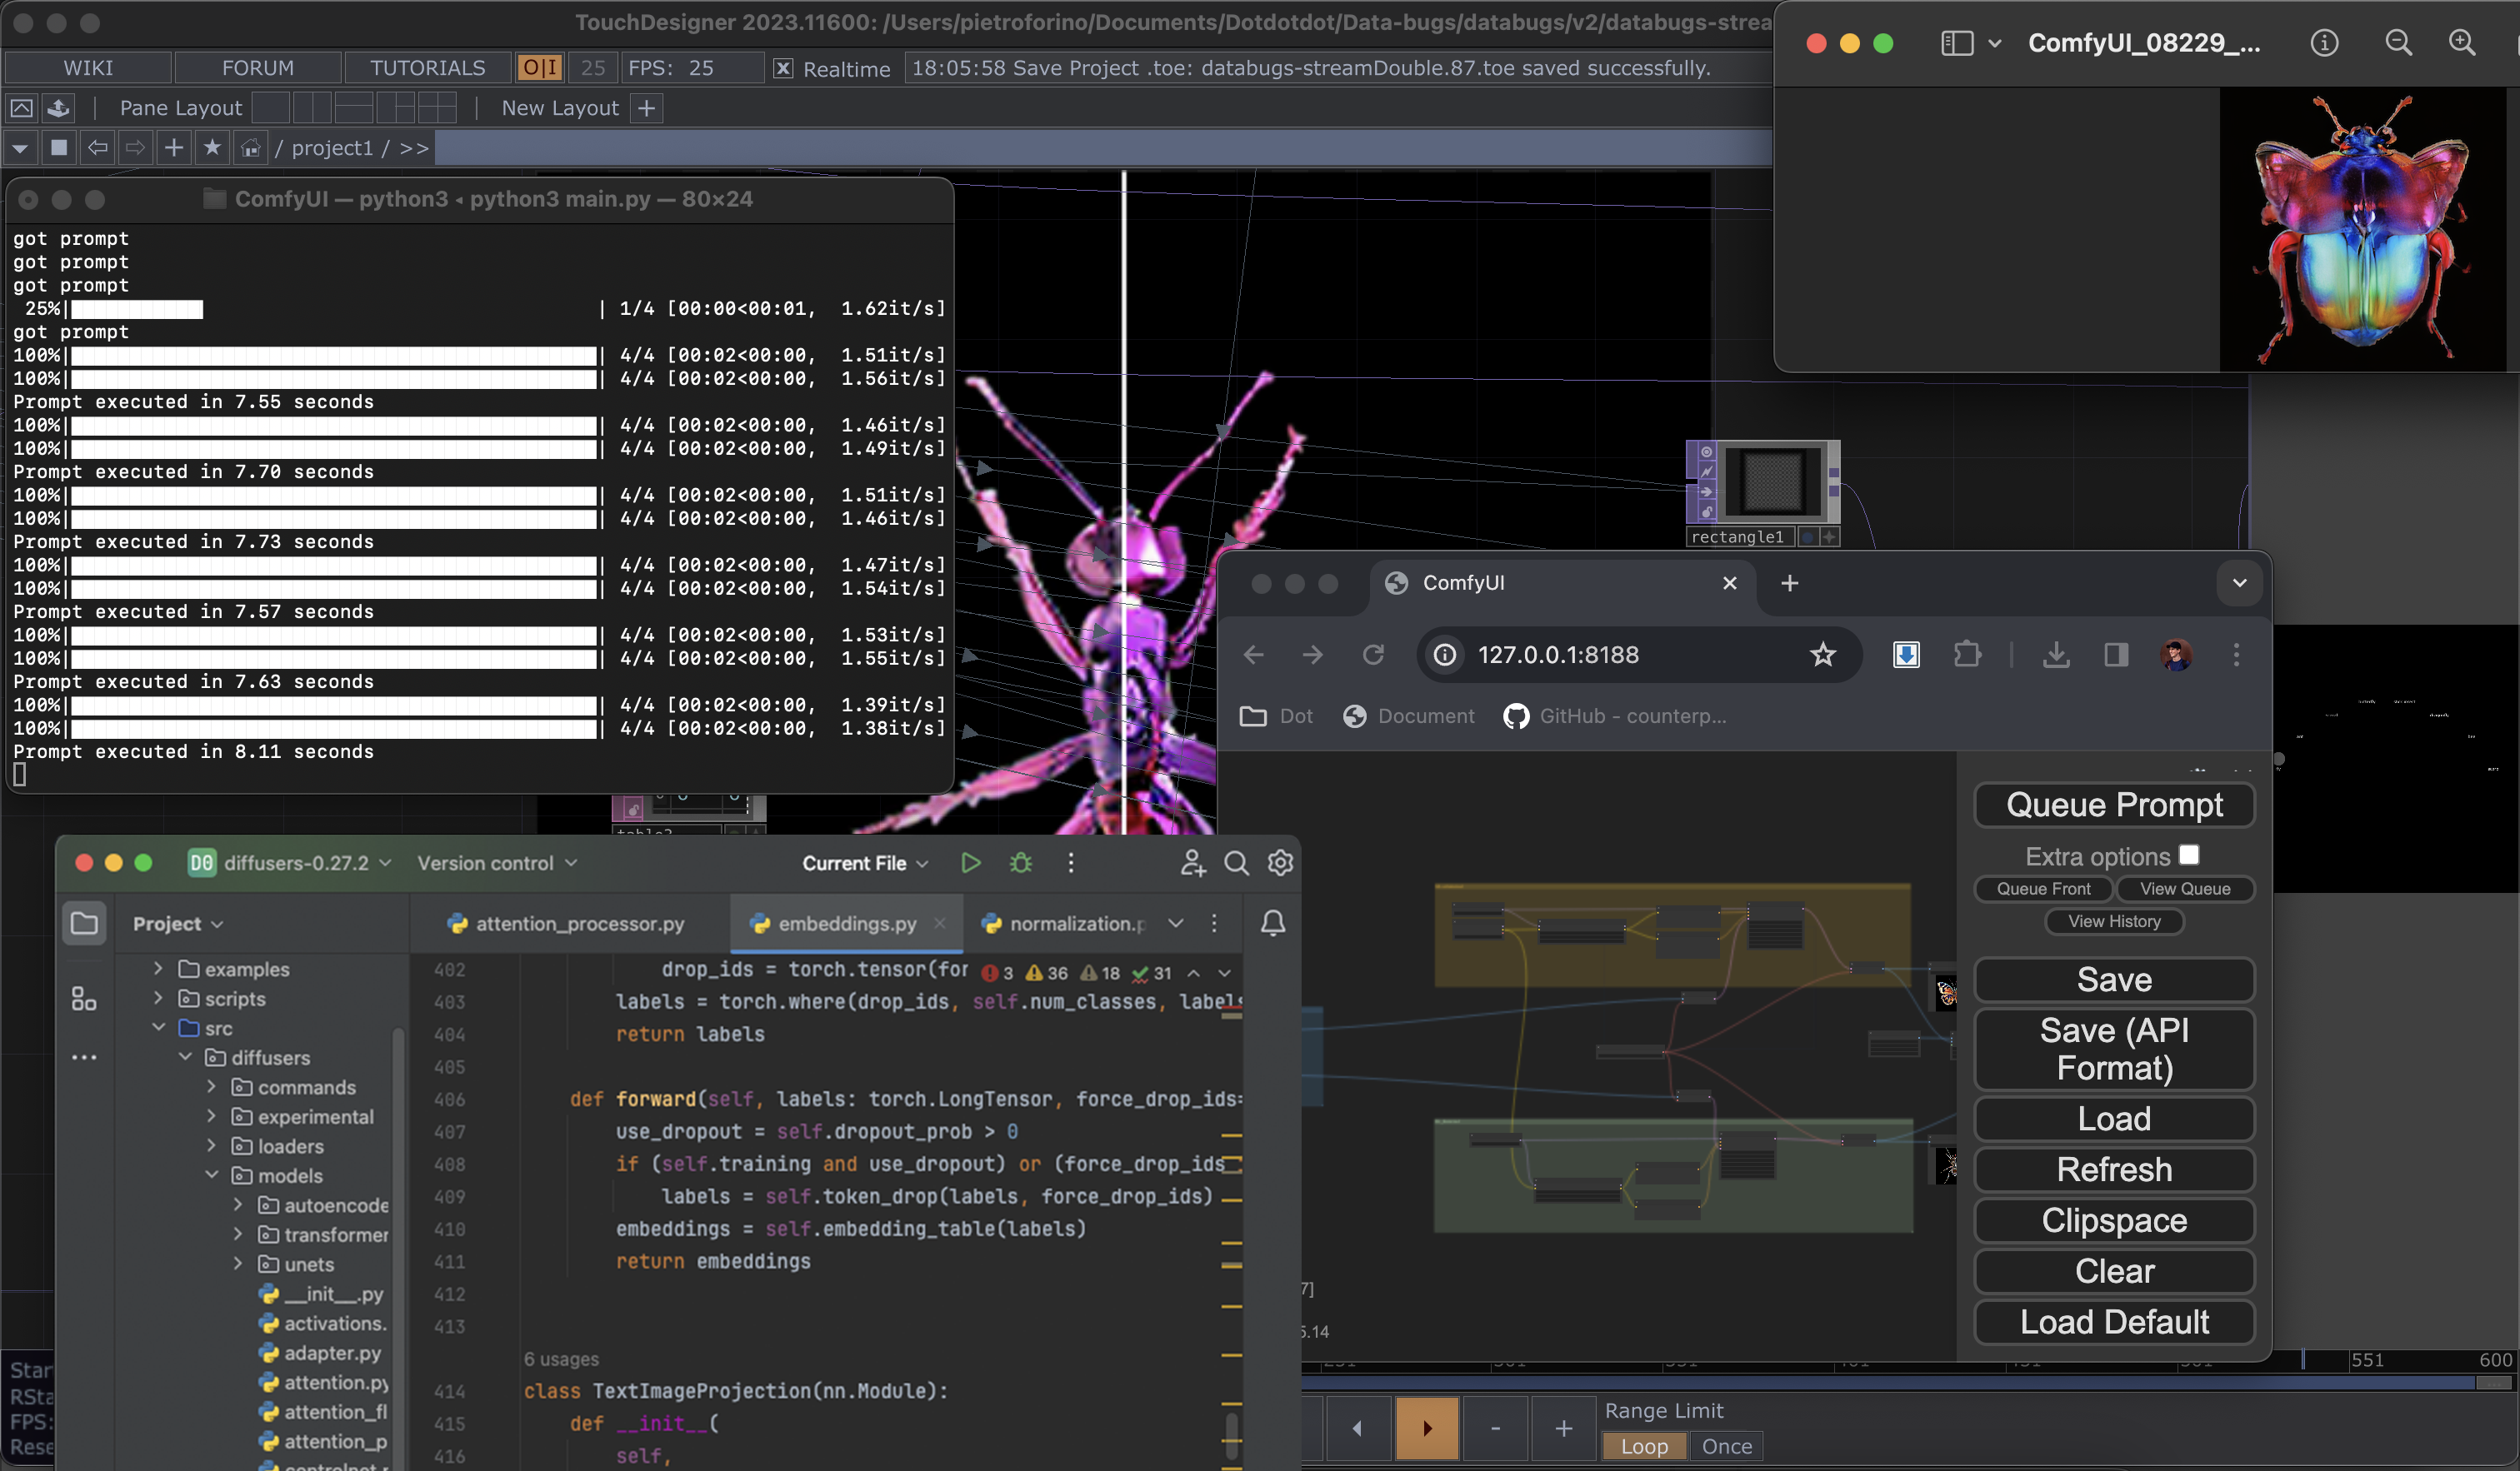Open the Version control dropdown
This screenshot has width=2520, height=1471.
[497, 862]
